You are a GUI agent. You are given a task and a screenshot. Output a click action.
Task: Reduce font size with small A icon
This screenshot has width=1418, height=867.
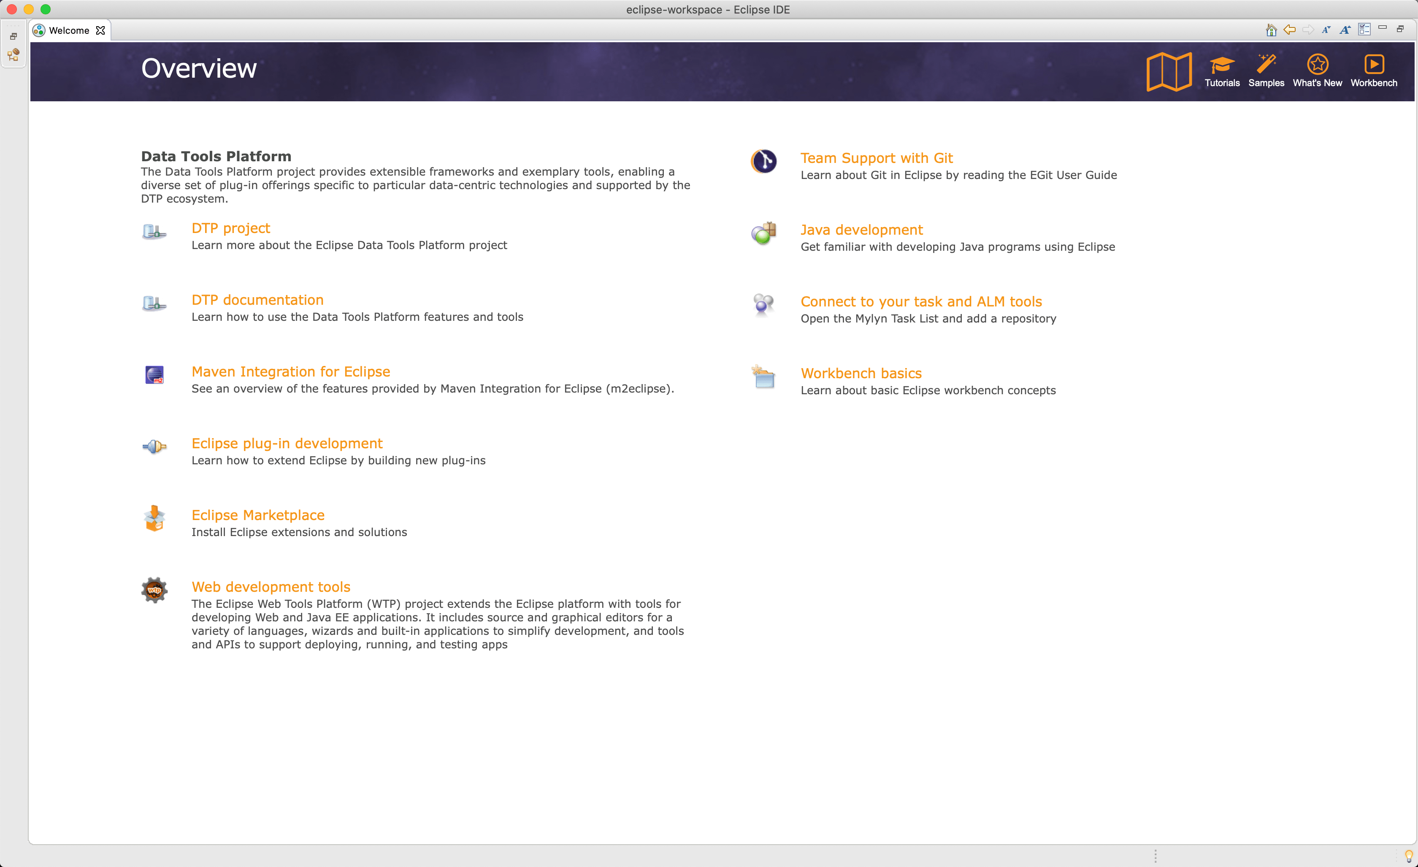click(x=1326, y=30)
